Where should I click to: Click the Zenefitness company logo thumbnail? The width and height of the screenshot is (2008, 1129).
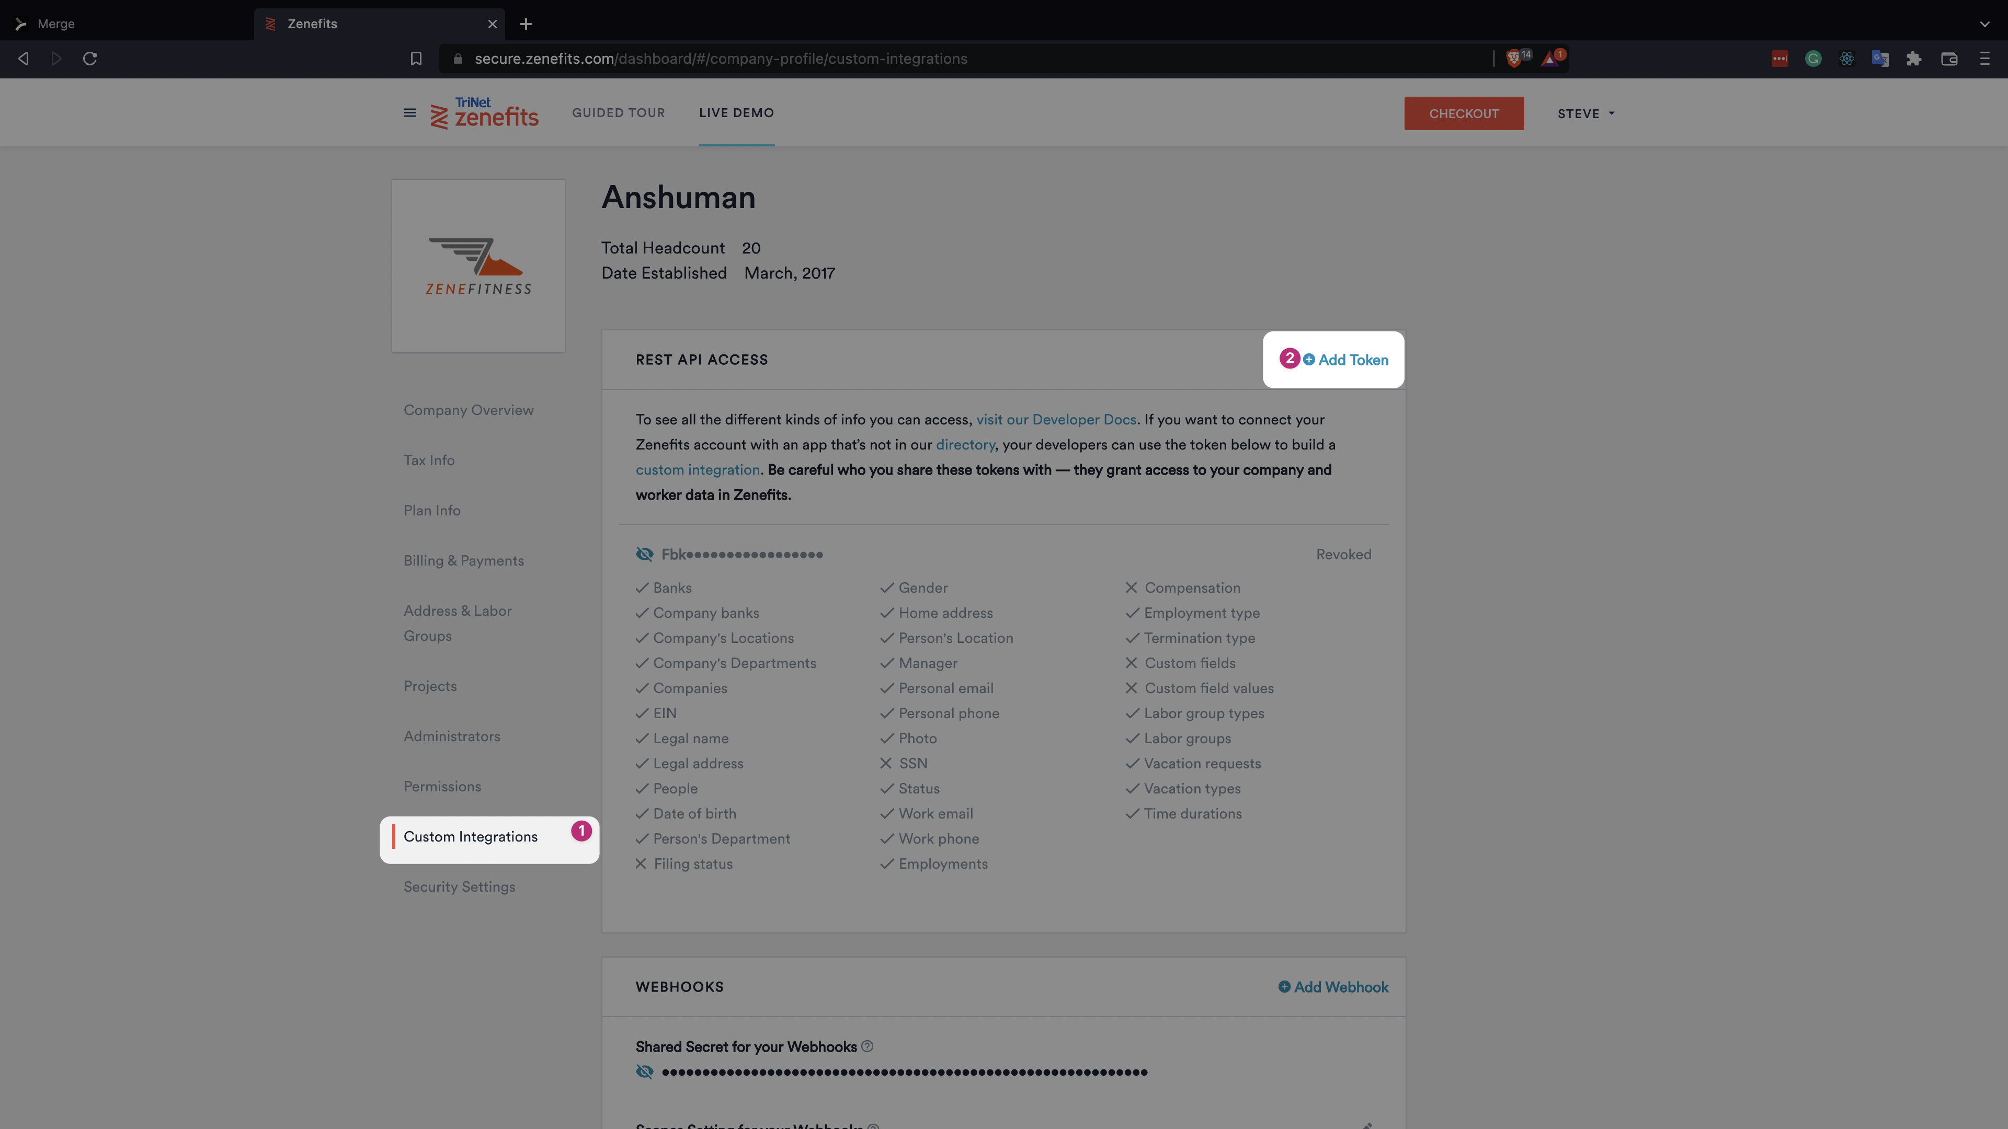478,266
